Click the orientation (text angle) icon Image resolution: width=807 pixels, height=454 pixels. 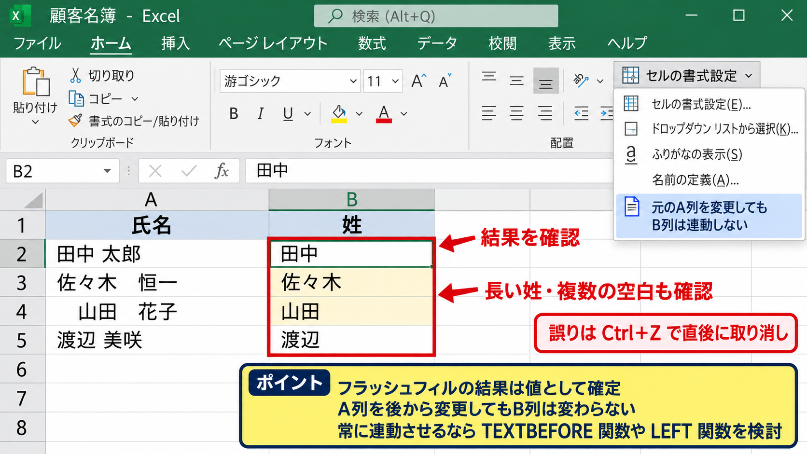(x=581, y=80)
